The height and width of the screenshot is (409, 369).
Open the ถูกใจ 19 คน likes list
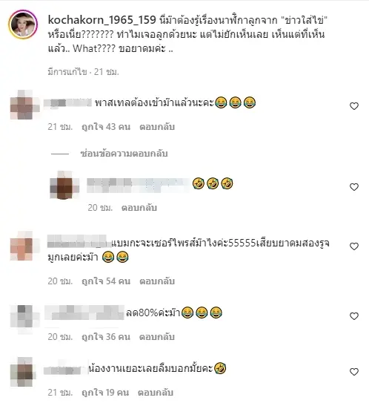pyautogui.click(x=105, y=393)
